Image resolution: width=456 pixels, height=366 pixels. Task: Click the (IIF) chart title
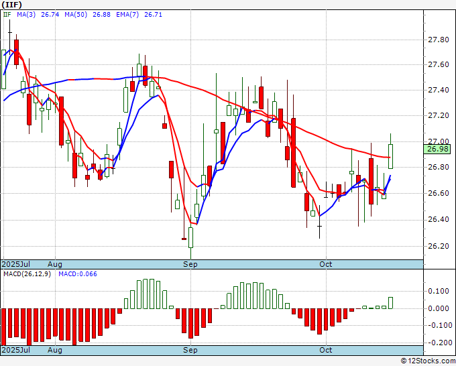[12, 5]
